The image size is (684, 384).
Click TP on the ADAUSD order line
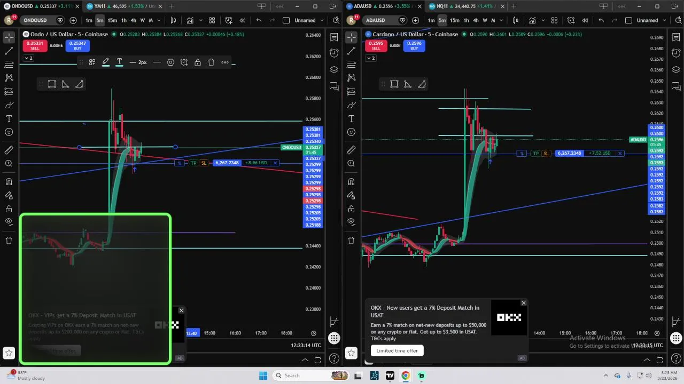[x=536, y=154]
